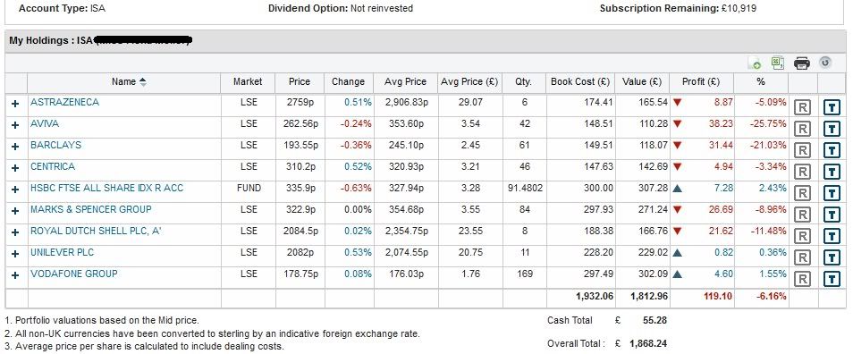Click the R icon in Vodafone row

click(x=802, y=279)
